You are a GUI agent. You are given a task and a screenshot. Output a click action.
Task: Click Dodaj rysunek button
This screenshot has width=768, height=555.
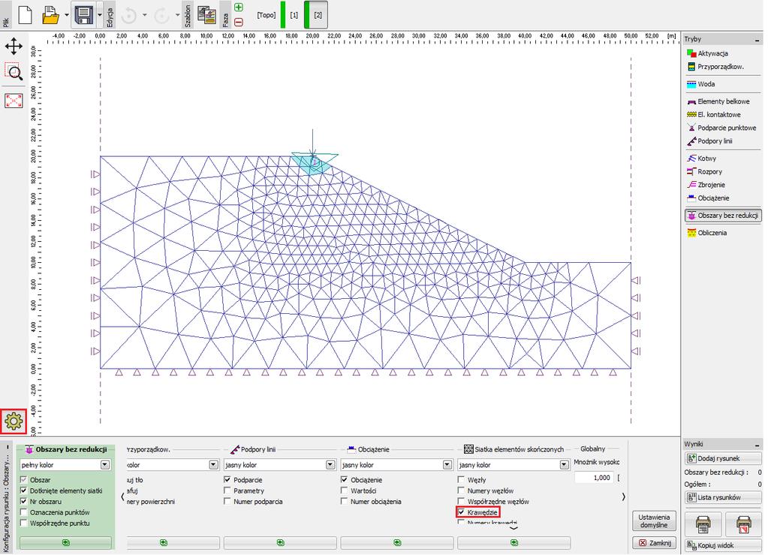pyautogui.click(x=723, y=459)
